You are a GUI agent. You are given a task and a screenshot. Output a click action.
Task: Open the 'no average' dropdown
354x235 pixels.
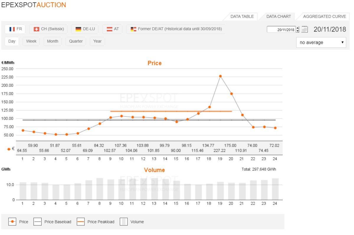[321, 42]
